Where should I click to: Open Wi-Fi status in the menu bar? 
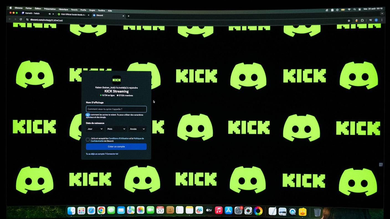click(x=349, y=9)
